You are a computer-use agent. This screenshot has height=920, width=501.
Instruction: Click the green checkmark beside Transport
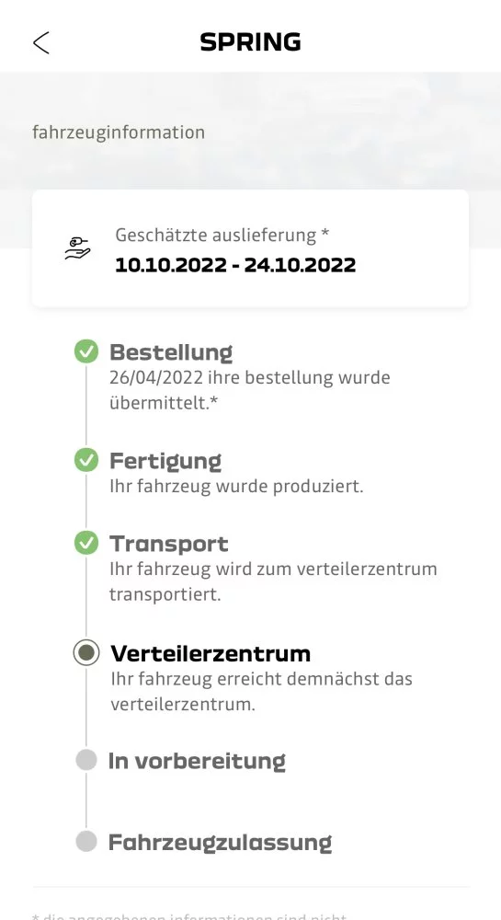tap(86, 543)
